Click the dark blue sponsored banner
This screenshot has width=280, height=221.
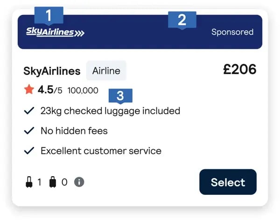click(x=140, y=32)
